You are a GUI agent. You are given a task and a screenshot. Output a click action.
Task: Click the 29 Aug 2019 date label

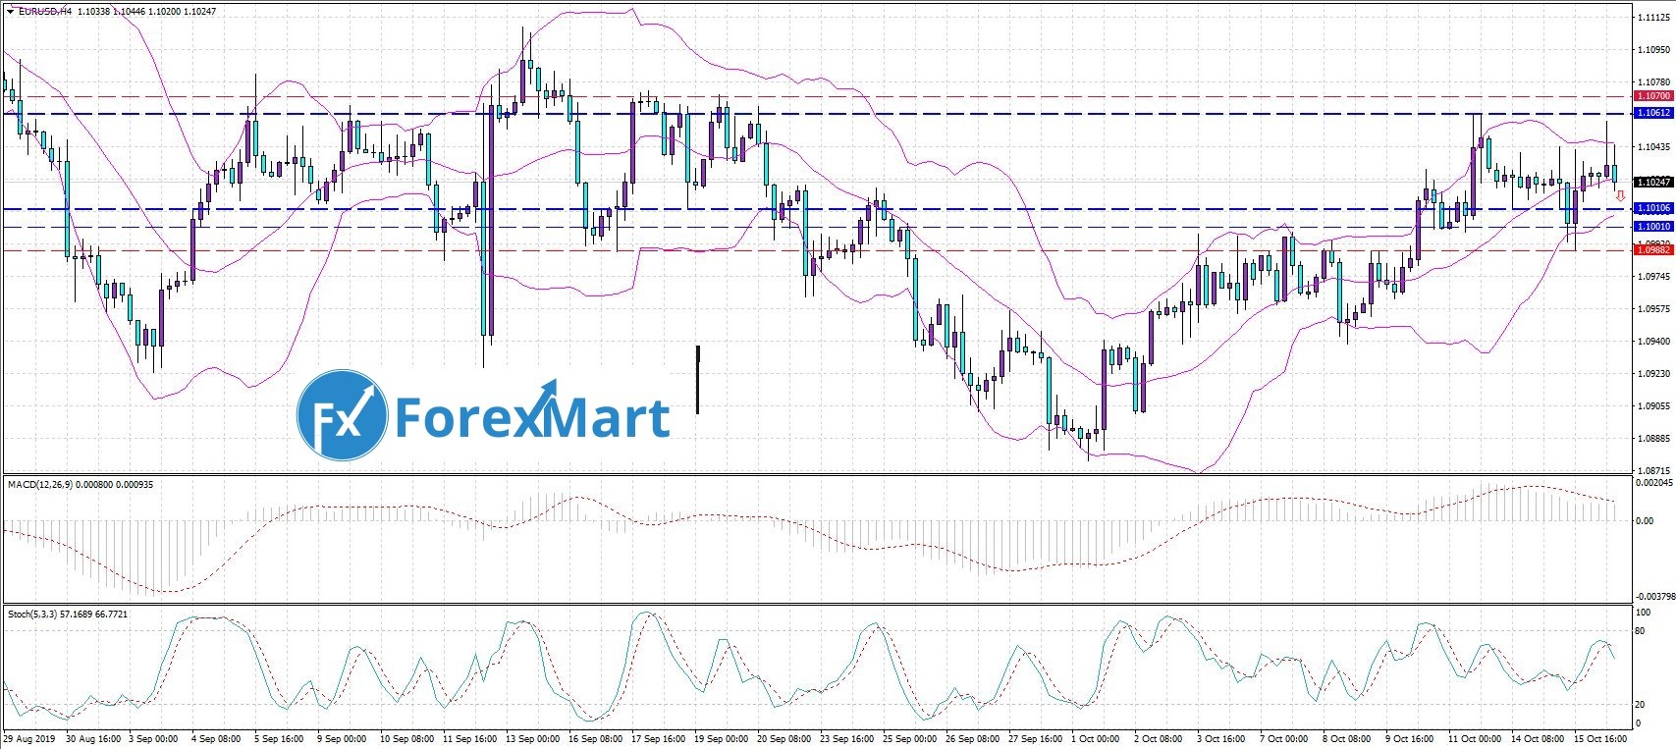tap(28, 738)
